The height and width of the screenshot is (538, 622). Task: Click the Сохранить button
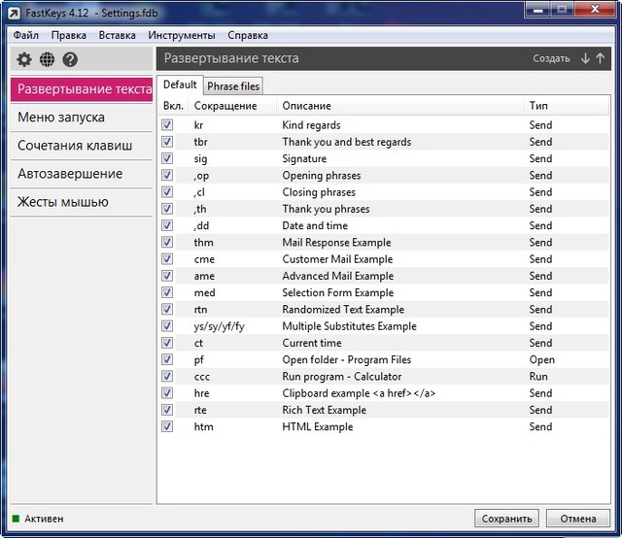click(x=505, y=519)
